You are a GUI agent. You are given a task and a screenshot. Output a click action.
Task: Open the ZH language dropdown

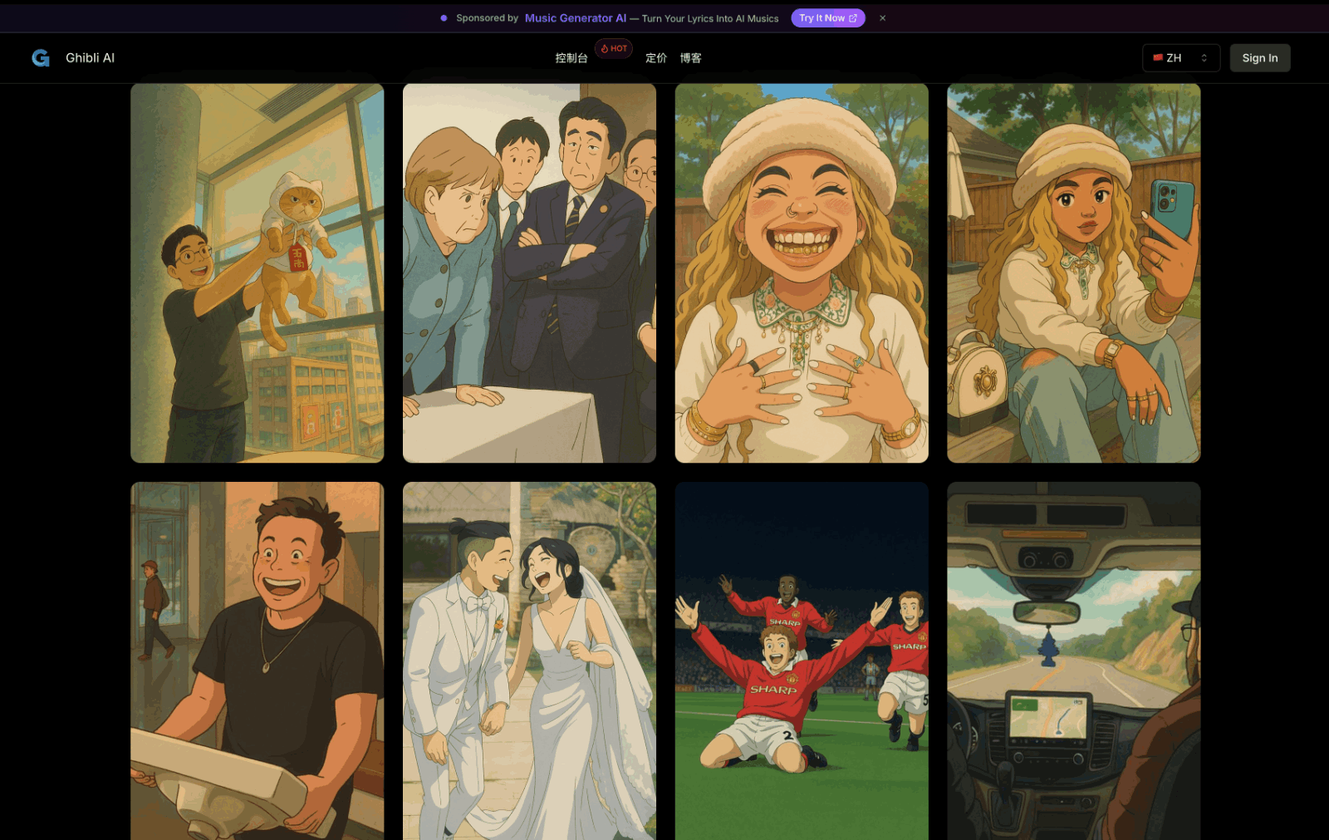point(1181,58)
